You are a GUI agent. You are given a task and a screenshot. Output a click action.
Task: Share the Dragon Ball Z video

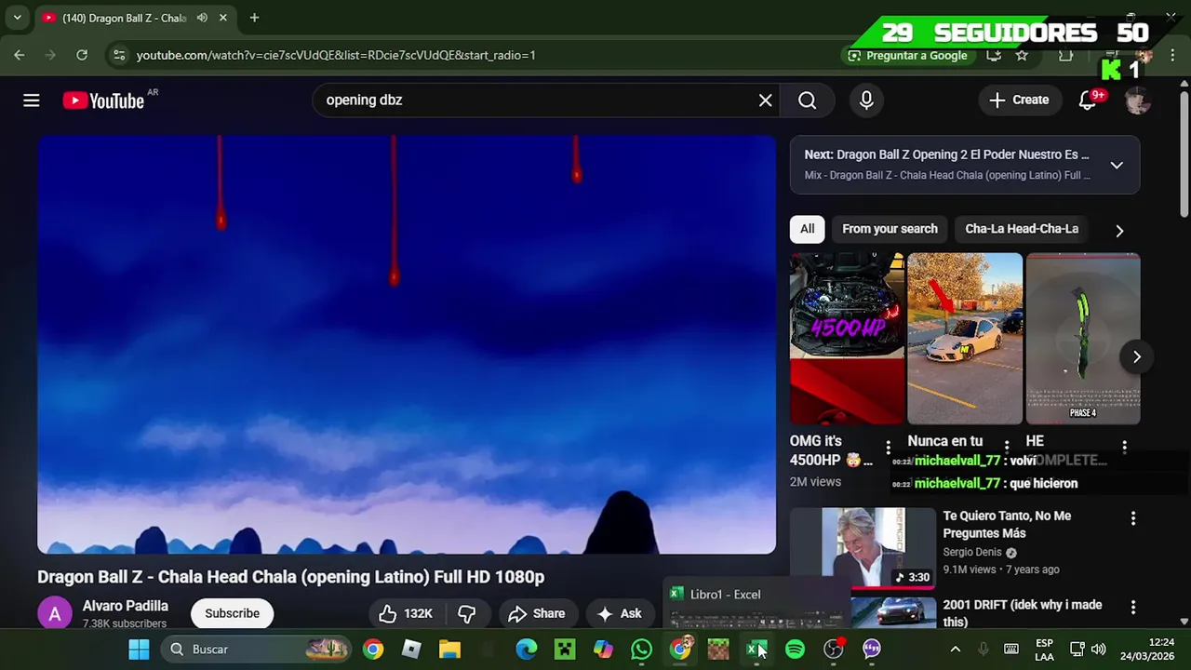point(536,613)
